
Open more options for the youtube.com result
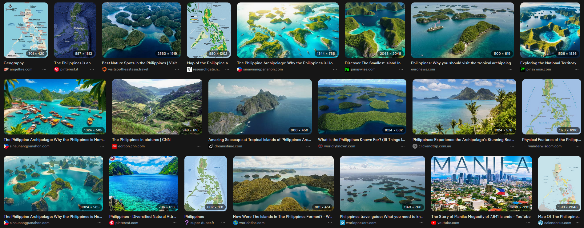pyautogui.click(x=528, y=223)
